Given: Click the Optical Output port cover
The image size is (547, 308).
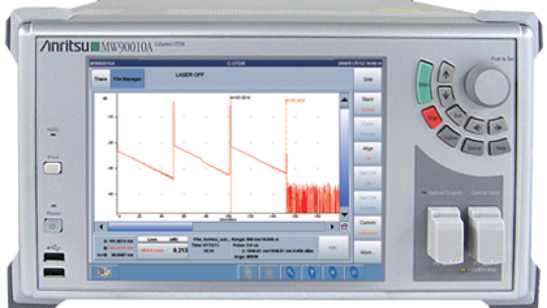Looking at the screenshot, I should (445, 236).
